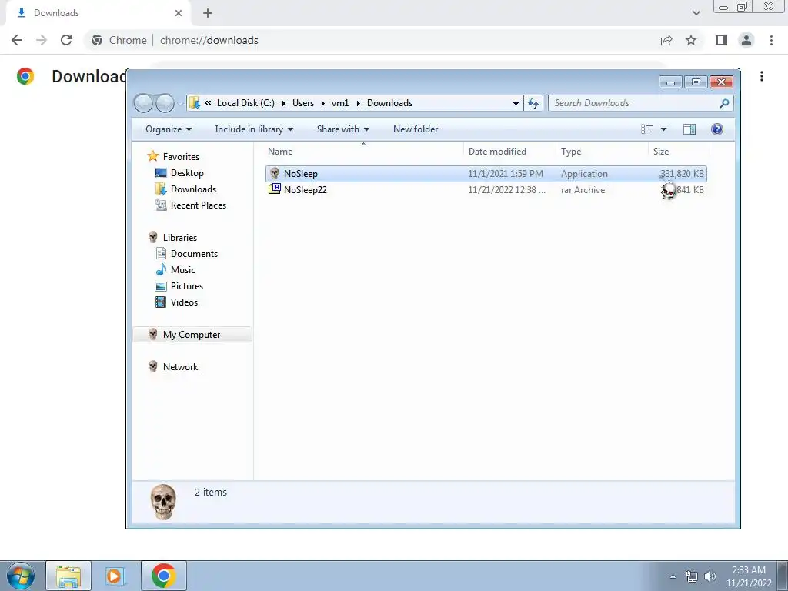Screen dimensions: 788x591
Task: Open the Share with dropdown
Action: point(342,129)
